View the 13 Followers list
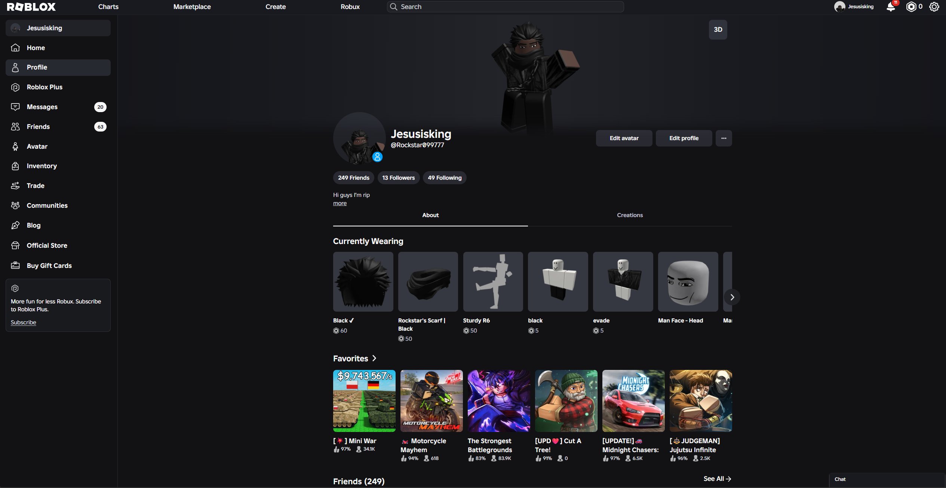 point(398,178)
